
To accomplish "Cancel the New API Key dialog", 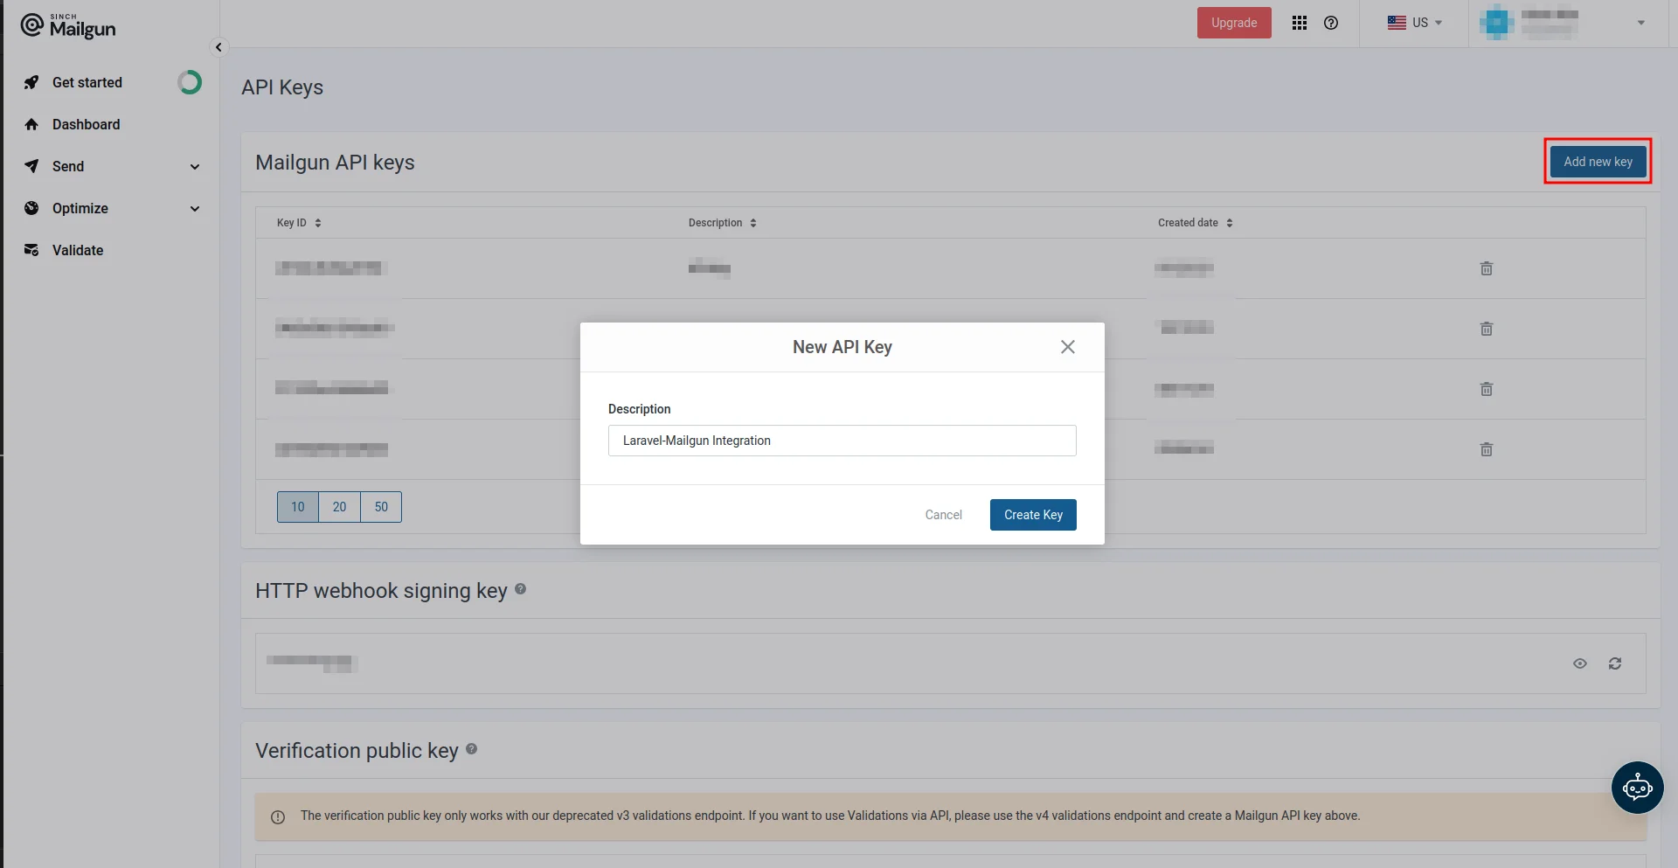I will pos(943,515).
